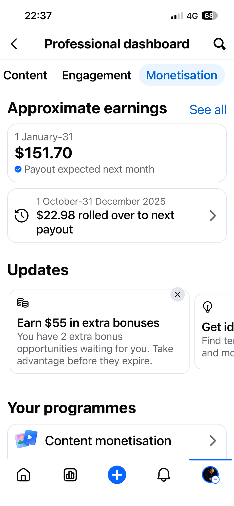Open the $151.70 January earnings card
The width and height of the screenshot is (234, 506).
point(117,153)
